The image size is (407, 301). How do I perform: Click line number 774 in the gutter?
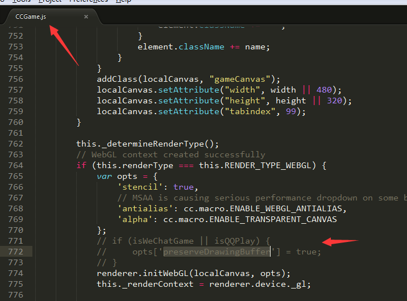click(x=15, y=273)
